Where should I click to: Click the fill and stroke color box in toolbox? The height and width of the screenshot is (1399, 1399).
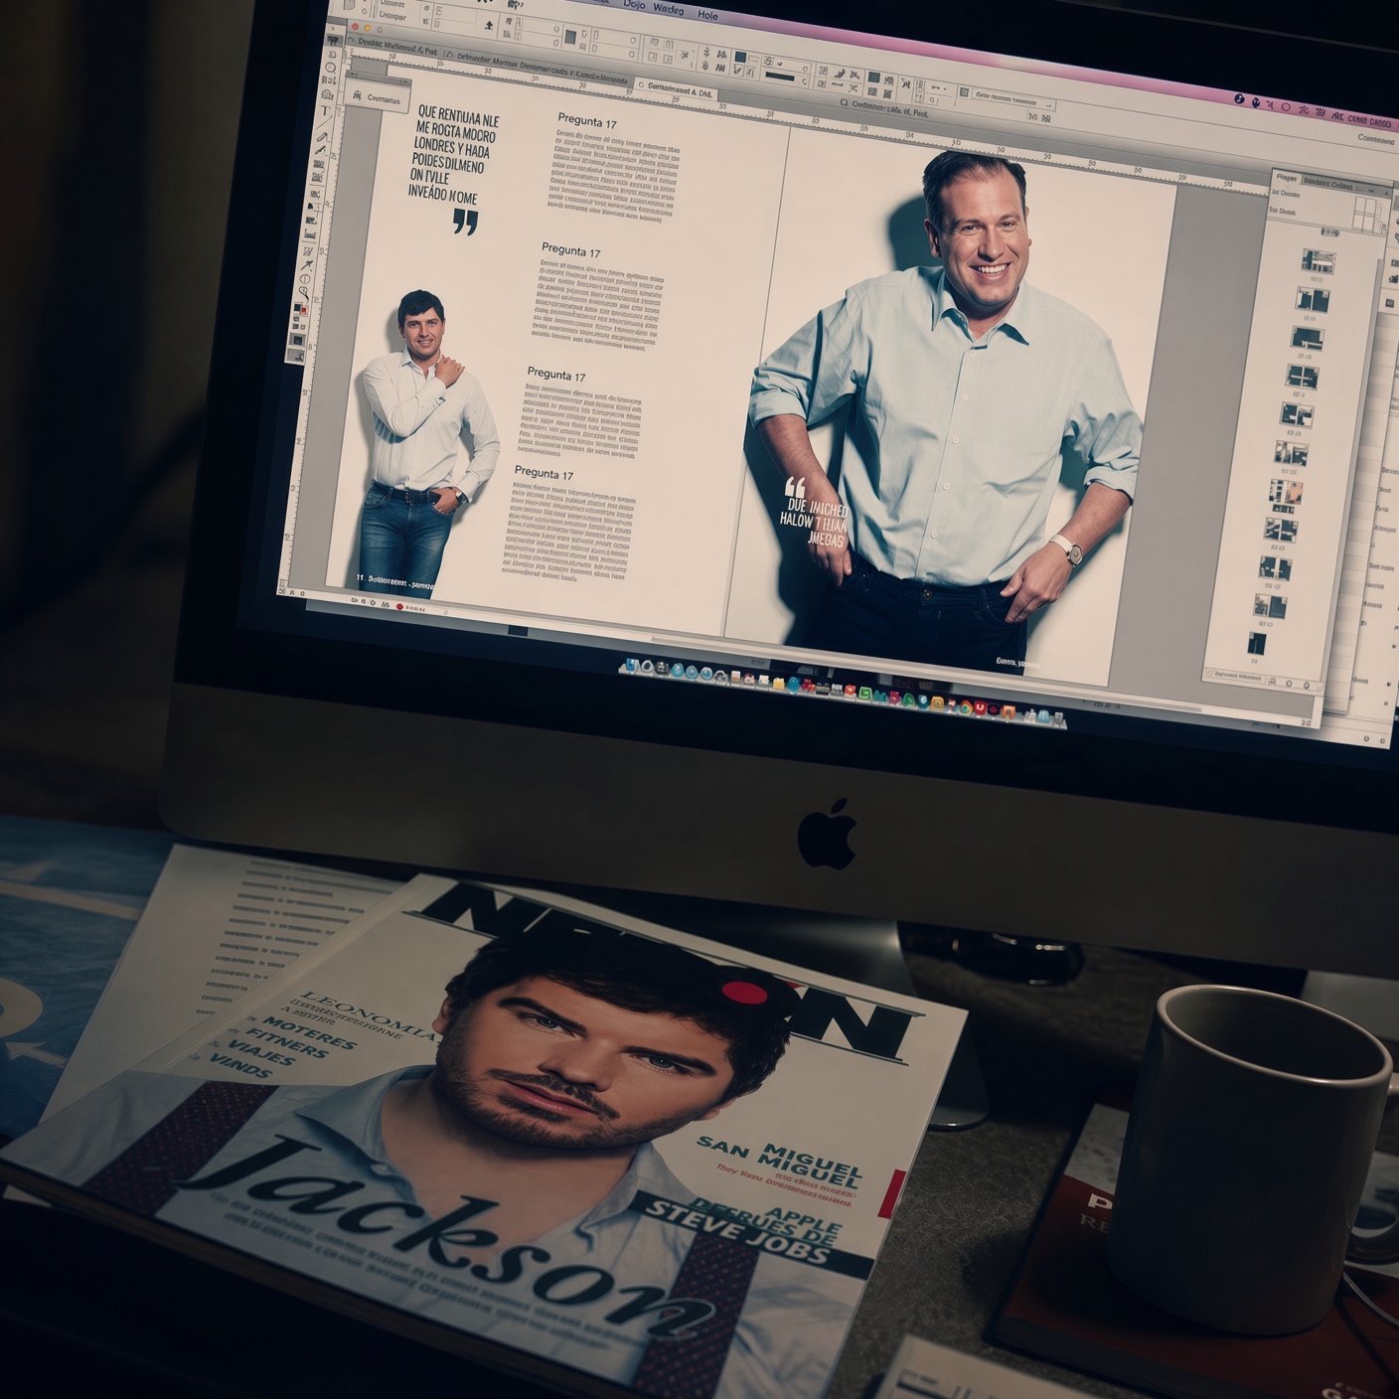[300, 309]
